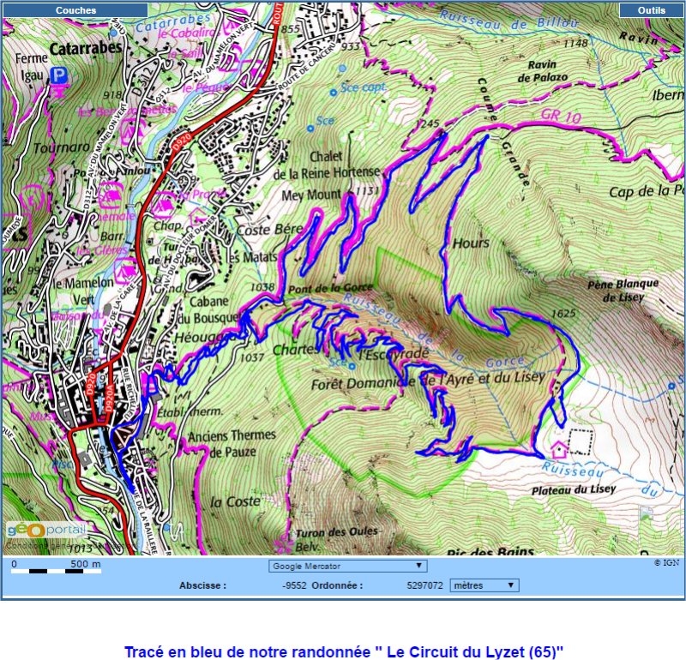Click the pink refuge hut icon on Plateau du Lisey
This screenshot has height=660, width=686.
[x=559, y=449]
